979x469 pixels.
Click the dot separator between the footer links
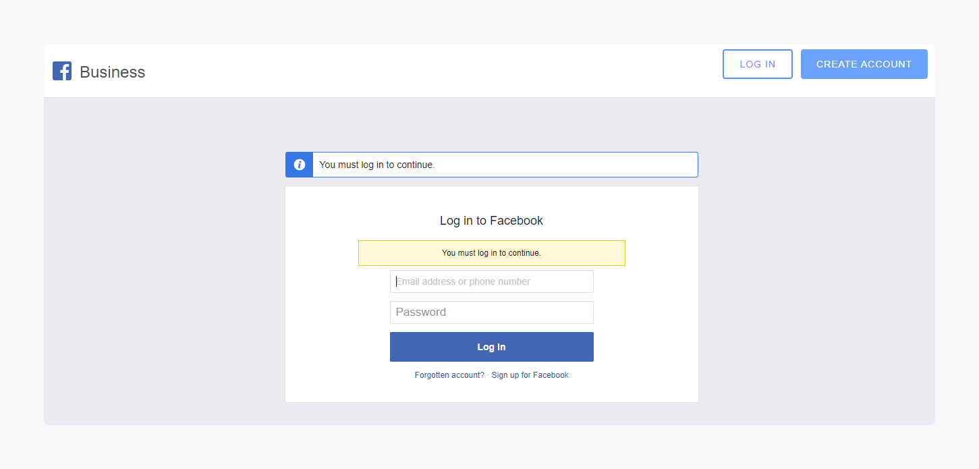(488, 375)
